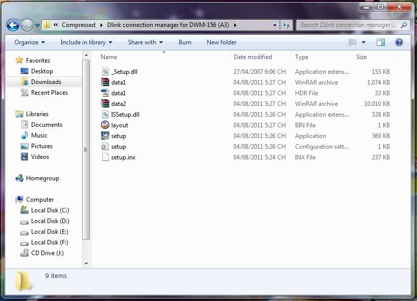Open the Videos library
The image size is (417, 301).
point(40,157)
